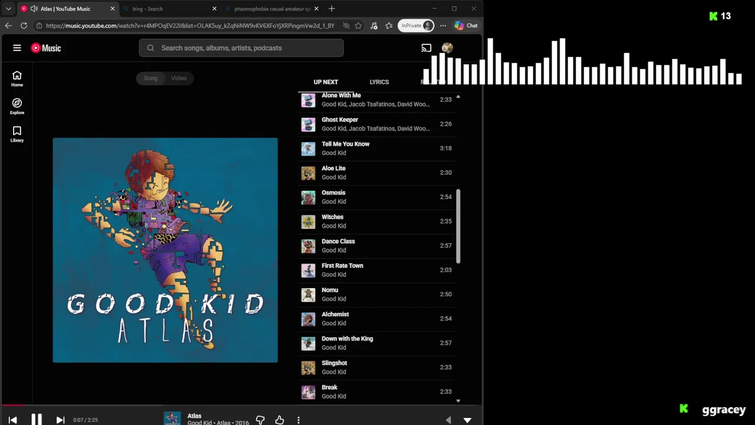The image size is (755, 425).
Task: Refresh the page in the browser
Action: pyautogui.click(x=24, y=25)
